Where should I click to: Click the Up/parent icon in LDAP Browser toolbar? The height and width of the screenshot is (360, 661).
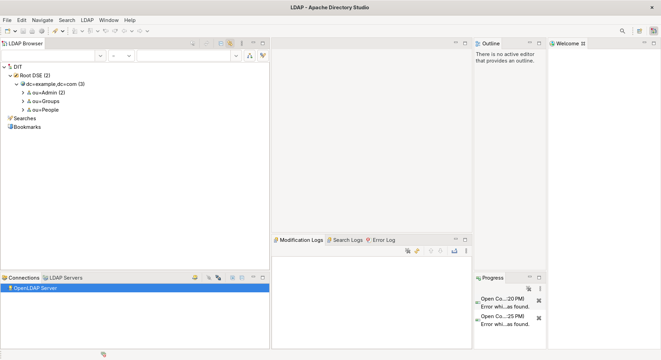193,44
